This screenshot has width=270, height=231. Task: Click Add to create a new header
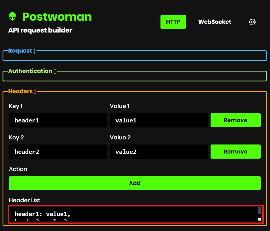[135, 183]
